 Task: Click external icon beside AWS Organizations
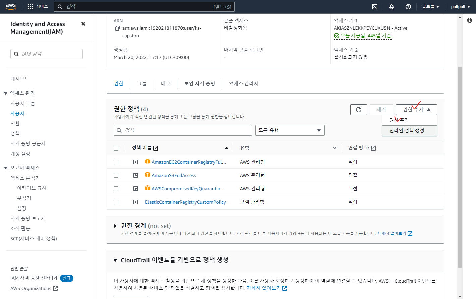[x=55, y=288]
